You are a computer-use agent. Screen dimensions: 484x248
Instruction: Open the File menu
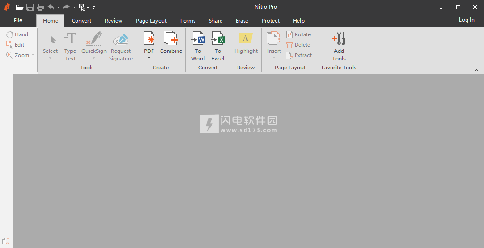(x=18, y=20)
